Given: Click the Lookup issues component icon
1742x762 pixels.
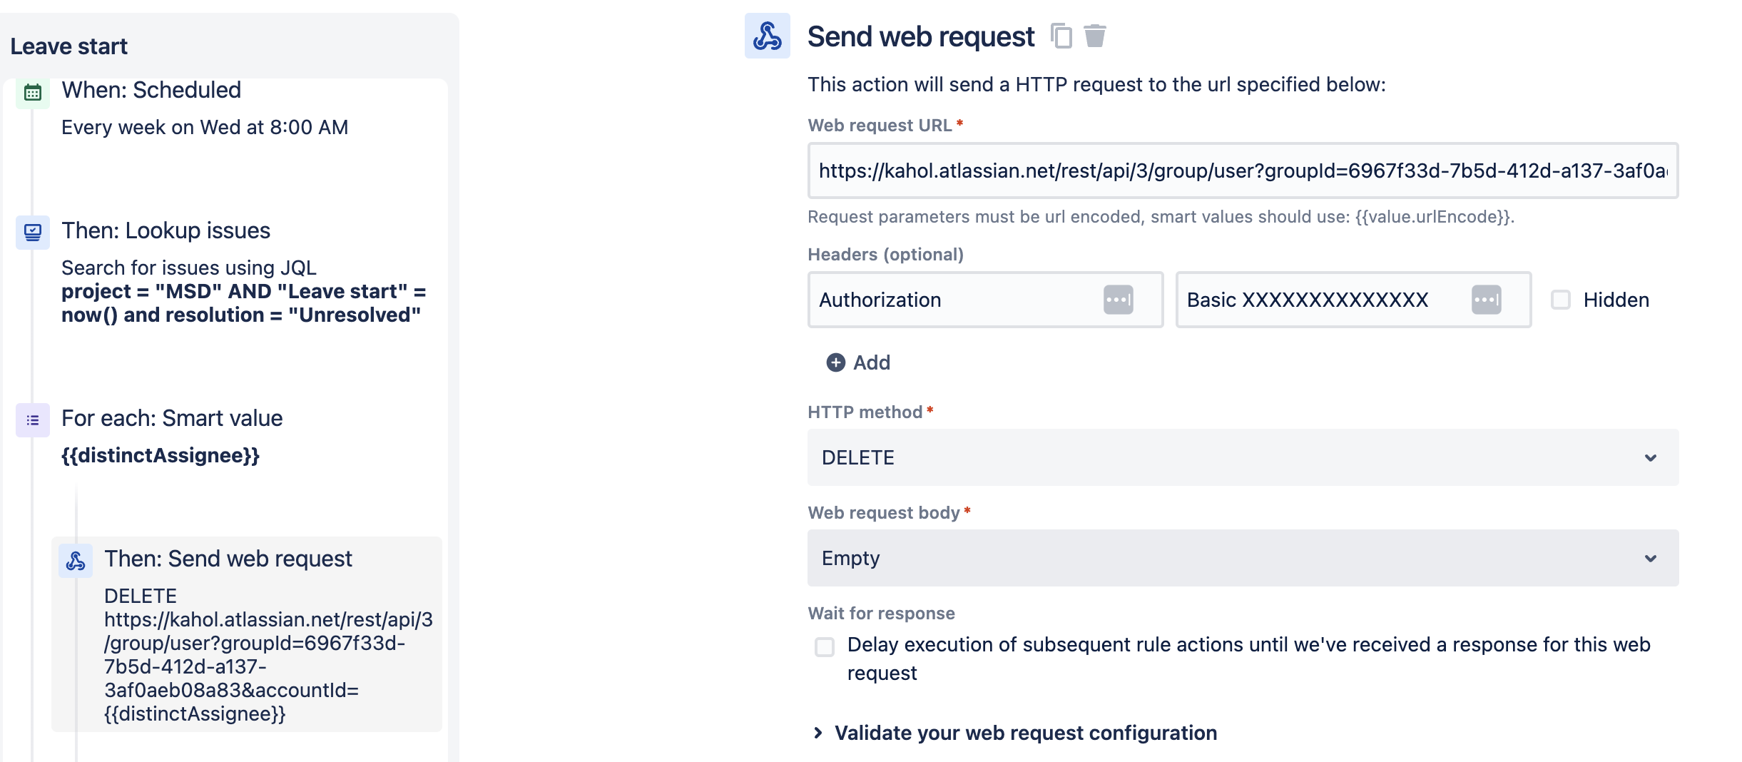Looking at the screenshot, I should coord(33,233).
